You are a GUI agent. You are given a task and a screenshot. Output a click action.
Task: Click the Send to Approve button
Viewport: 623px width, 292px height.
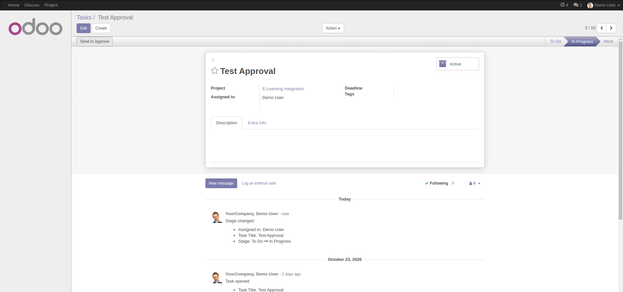click(x=94, y=41)
